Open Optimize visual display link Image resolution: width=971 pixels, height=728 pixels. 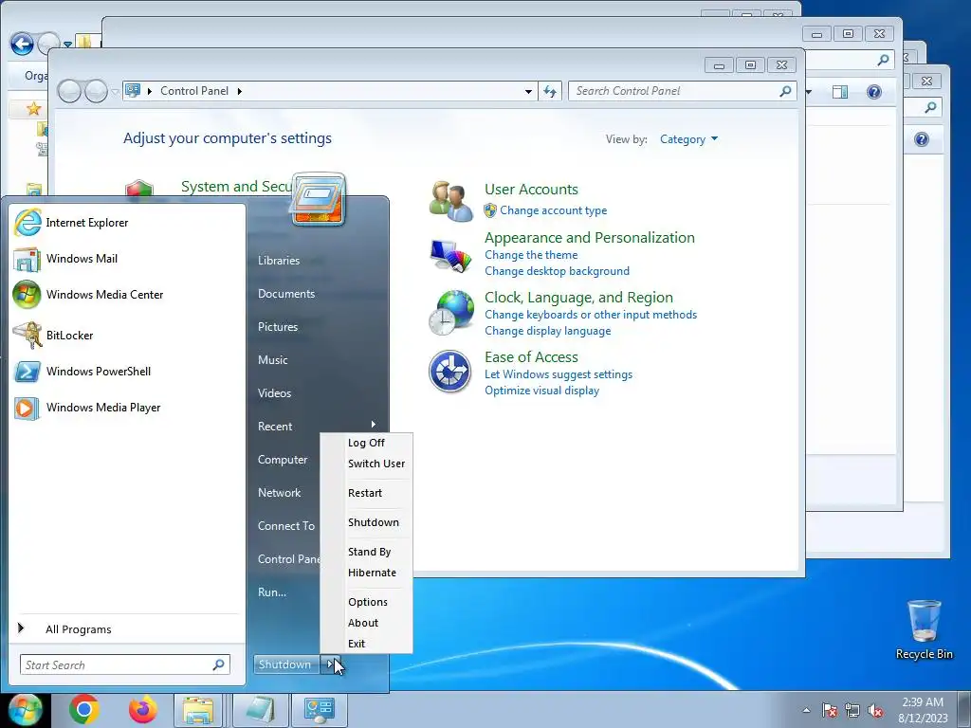pos(541,391)
